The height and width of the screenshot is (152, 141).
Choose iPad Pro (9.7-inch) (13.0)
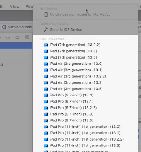[x=85, y=95]
